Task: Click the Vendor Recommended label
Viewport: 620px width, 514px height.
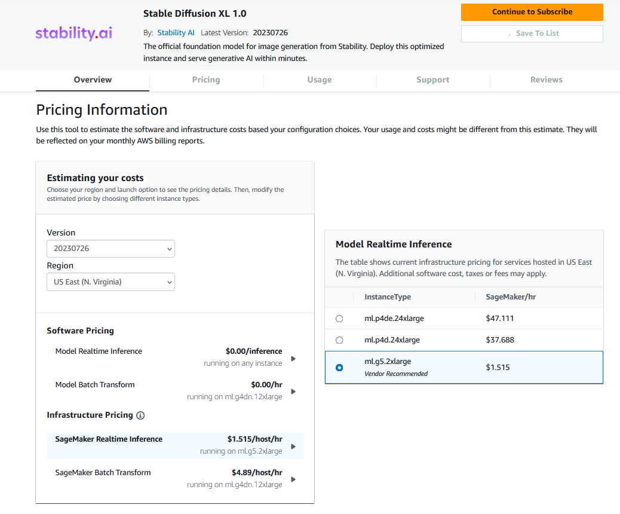Action: 396,374
